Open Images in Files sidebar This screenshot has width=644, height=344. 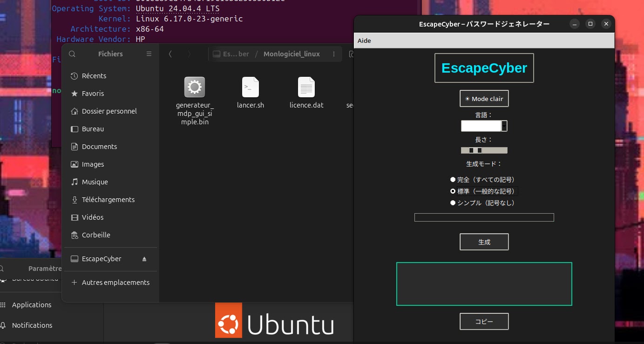point(110,164)
